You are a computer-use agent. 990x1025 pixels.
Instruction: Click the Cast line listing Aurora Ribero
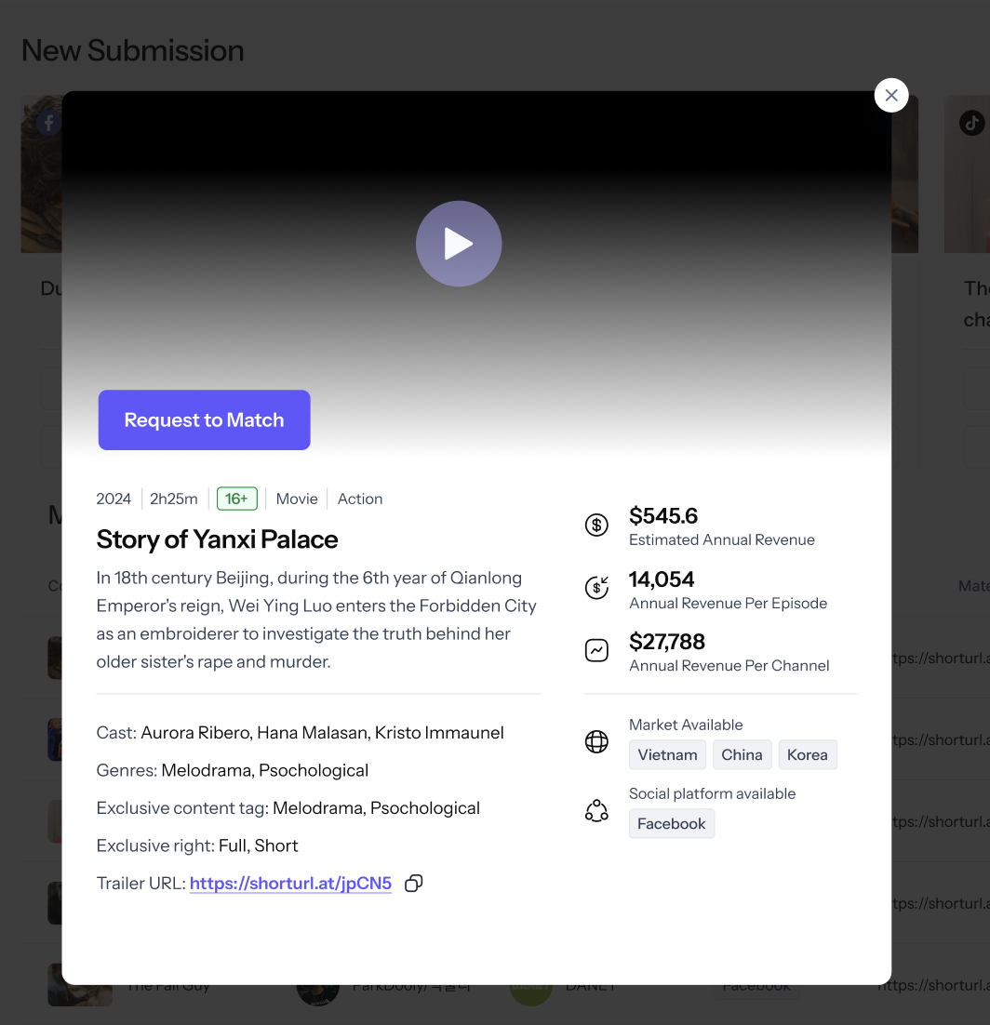click(301, 733)
